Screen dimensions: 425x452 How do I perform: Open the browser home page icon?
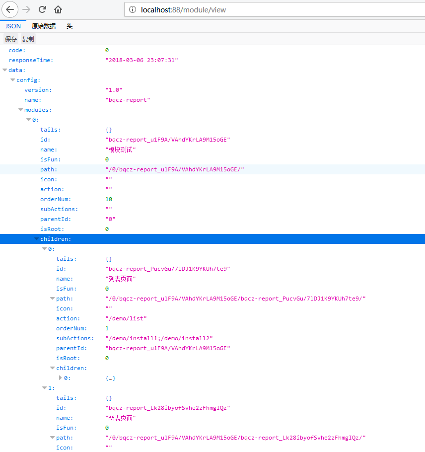pos(58,9)
